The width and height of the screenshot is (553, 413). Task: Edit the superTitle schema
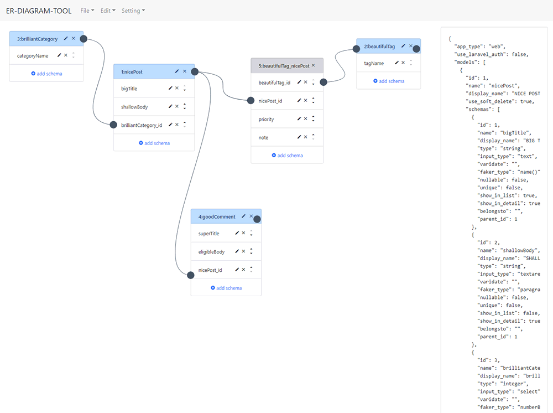pyautogui.click(x=237, y=233)
